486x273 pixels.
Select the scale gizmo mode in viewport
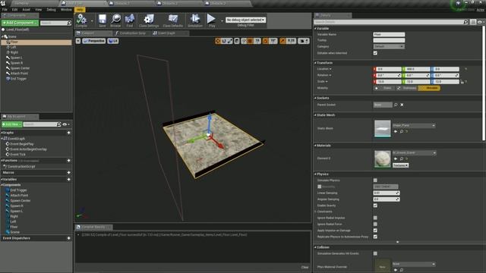point(229,41)
